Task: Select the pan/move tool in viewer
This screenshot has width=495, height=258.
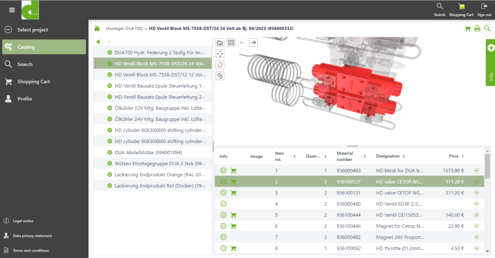Action: pos(220,54)
